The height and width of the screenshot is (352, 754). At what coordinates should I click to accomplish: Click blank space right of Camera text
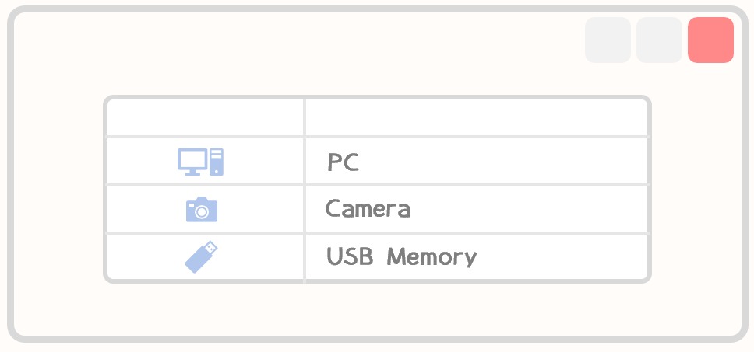(529, 209)
